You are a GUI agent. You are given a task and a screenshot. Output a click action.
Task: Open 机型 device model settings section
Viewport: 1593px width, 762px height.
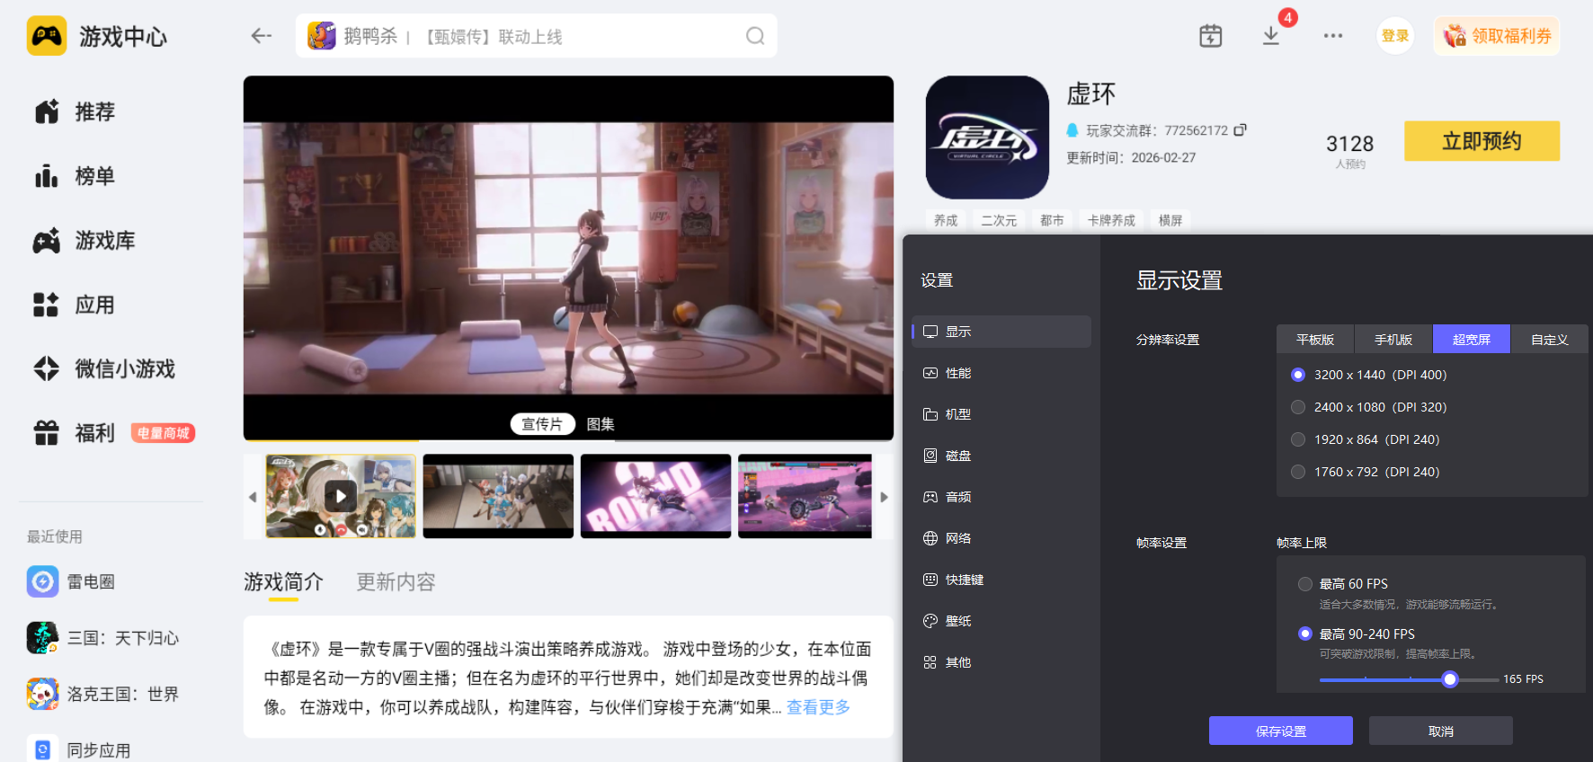point(1001,414)
